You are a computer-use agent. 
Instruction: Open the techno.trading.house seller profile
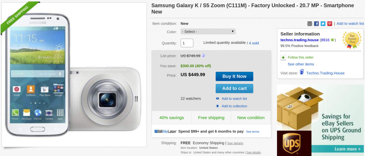(299, 40)
